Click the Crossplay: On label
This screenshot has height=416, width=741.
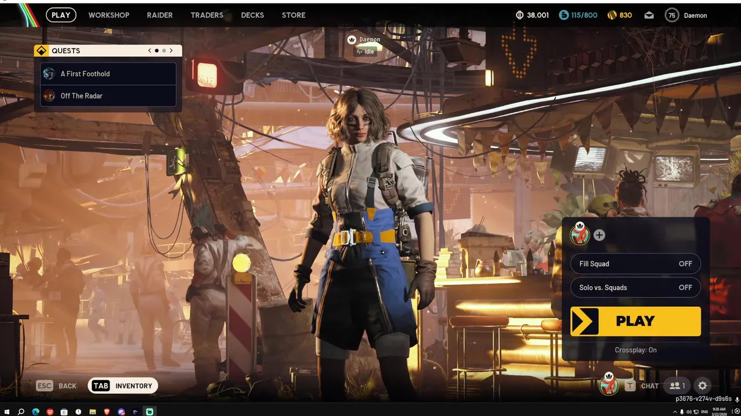tap(636, 350)
